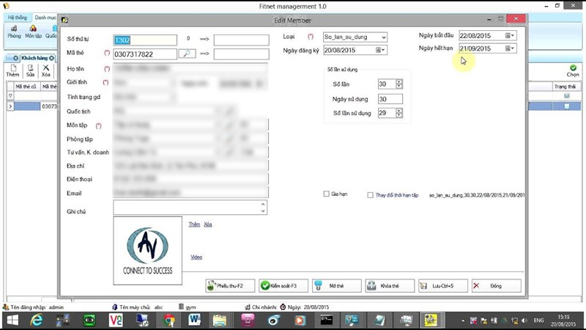Screen dimensions: 586x330
Task: Tick the Thay đổi thời hạn tập checkbox
Action: (x=370, y=195)
